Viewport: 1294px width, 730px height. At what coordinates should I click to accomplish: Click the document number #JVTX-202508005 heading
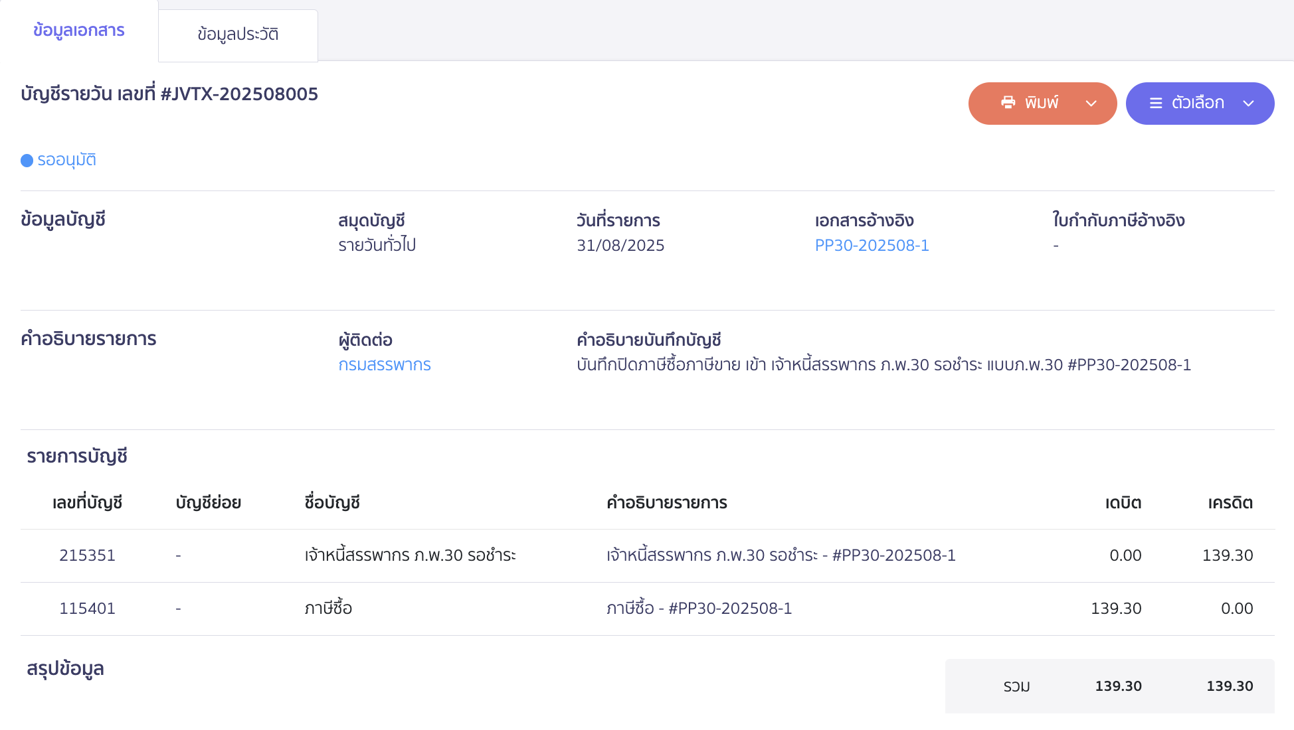[169, 94]
